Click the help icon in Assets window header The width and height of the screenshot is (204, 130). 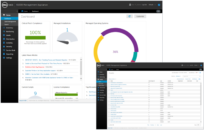point(201,65)
